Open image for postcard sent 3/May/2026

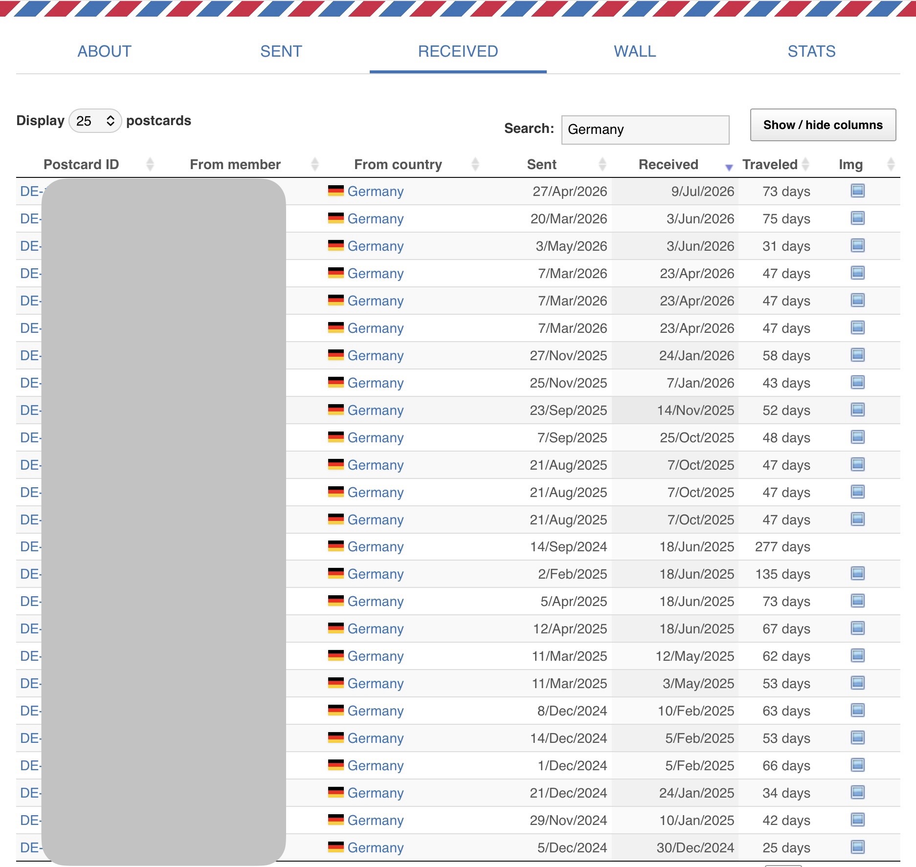pyautogui.click(x=857, y=245)
